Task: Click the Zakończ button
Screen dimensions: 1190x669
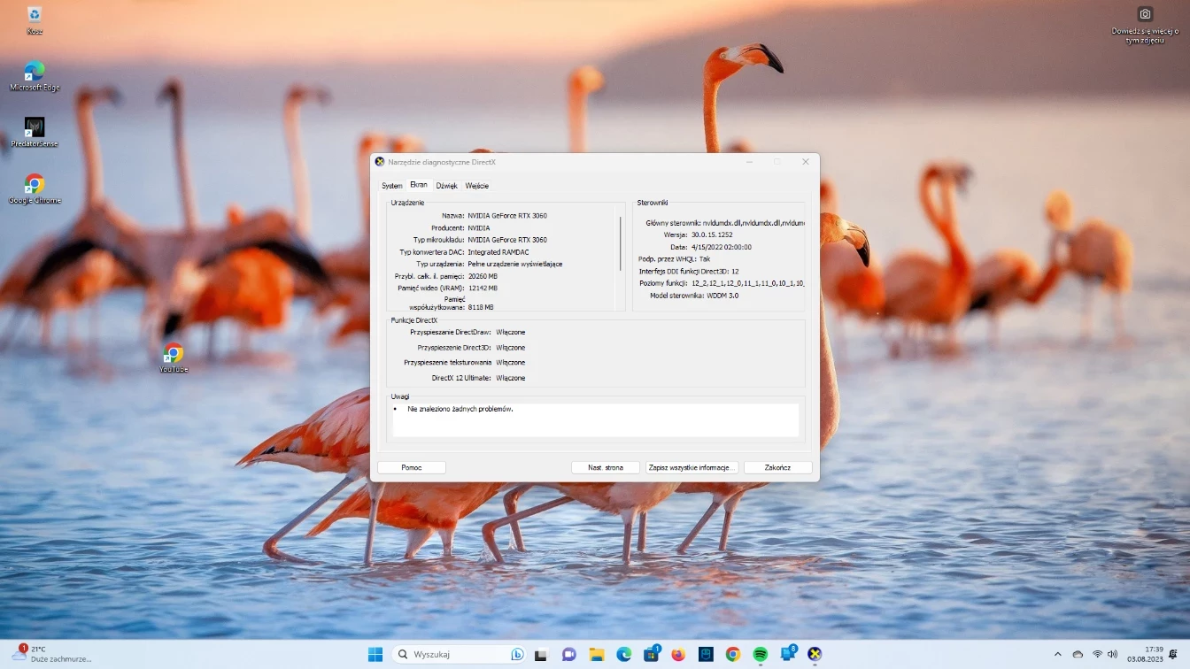Action: (777, 467)
